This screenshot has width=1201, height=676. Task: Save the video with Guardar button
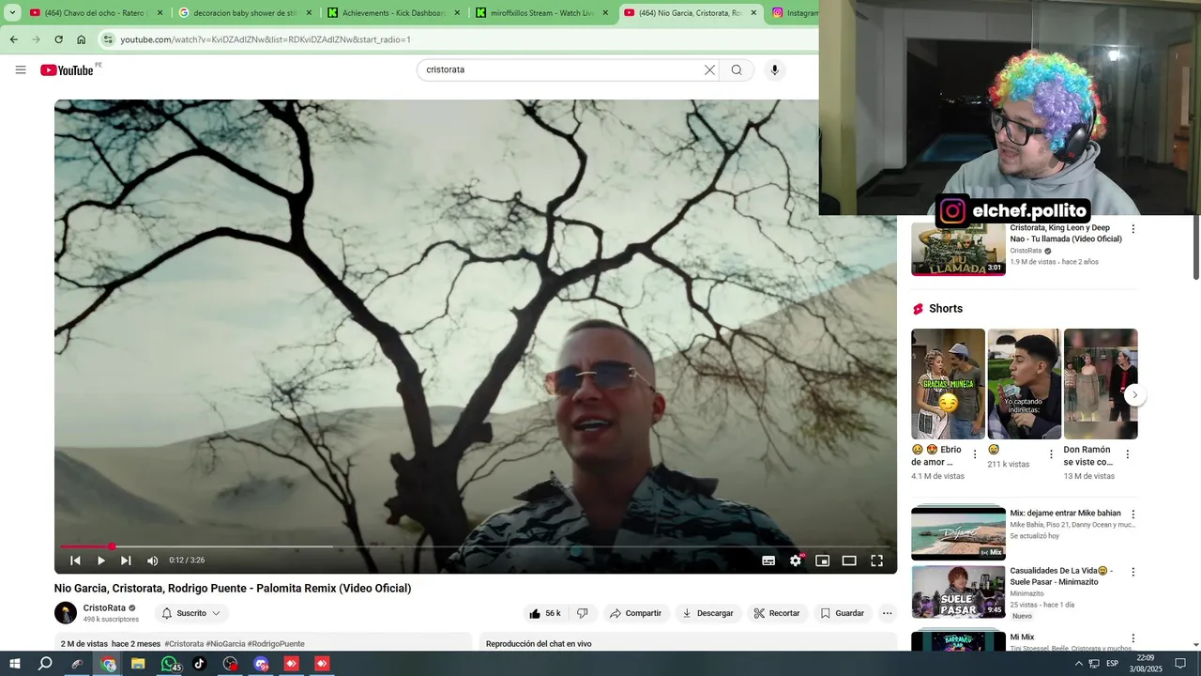842,613
